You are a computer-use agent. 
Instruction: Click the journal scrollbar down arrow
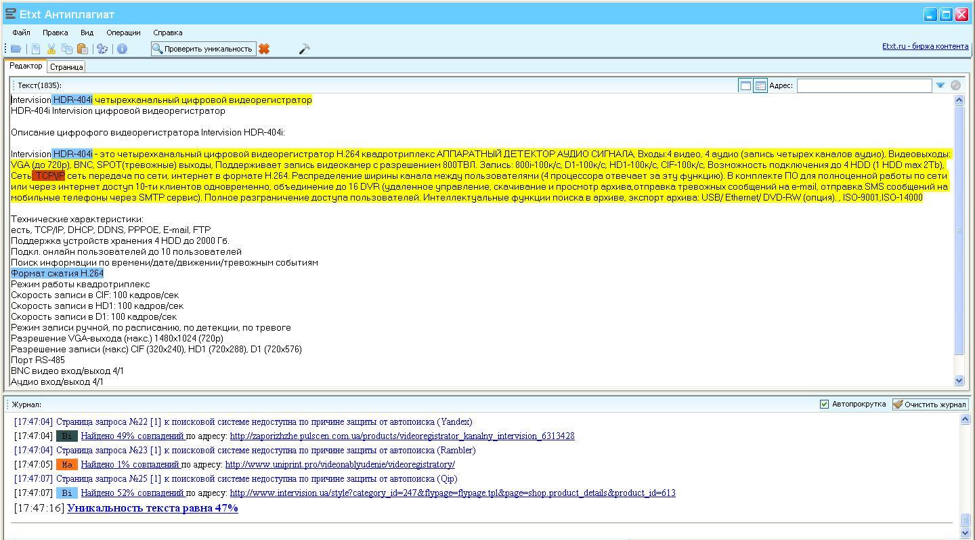pos(965,533)
